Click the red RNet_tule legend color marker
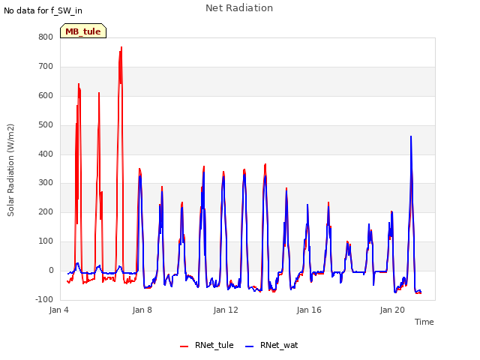 pyautogui.click(x=184, y=346)
